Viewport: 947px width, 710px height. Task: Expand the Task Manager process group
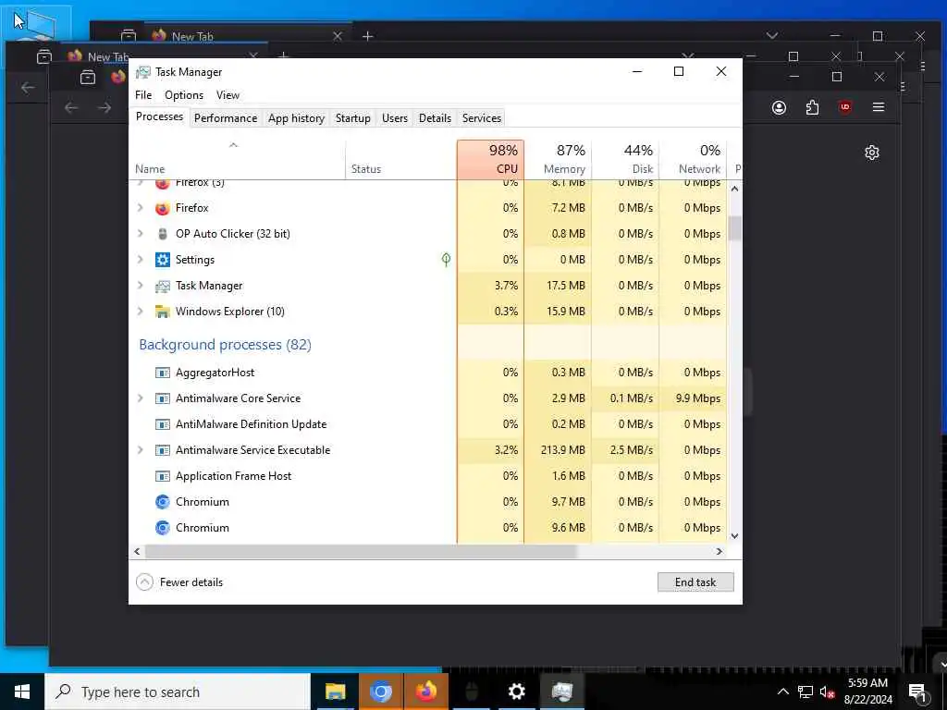coord(141,286)
